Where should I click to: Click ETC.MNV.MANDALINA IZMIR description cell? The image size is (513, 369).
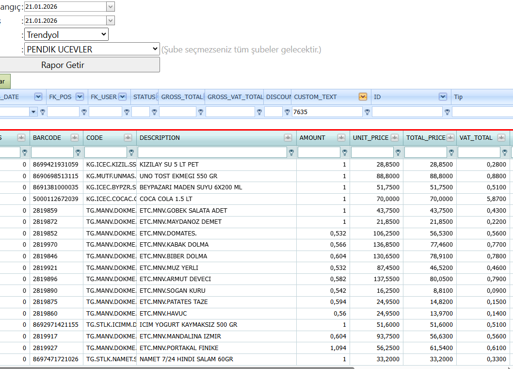217,336
